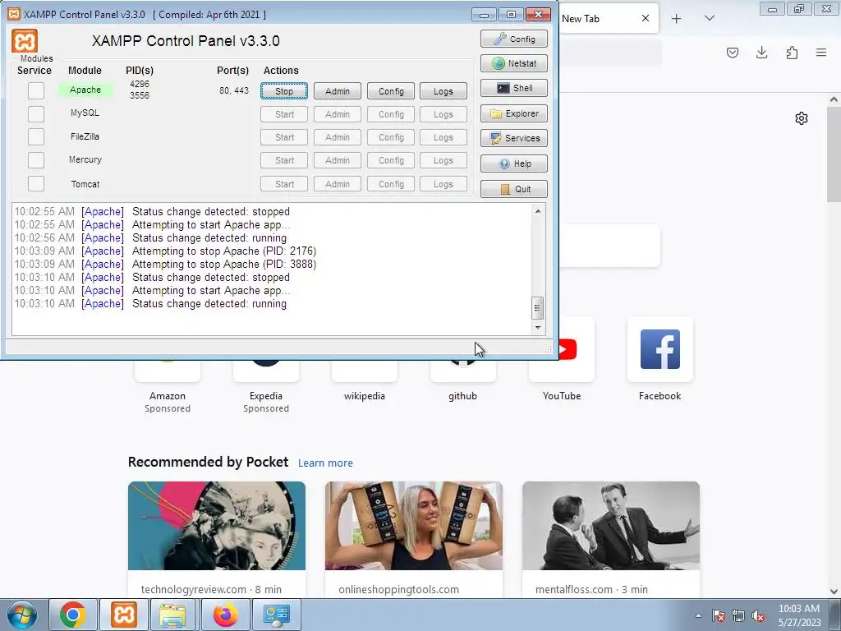Tick the MySQL service checkbox
Image resolution: width=841 pixels, height=631 pixels.
click(x=36, y=113)
